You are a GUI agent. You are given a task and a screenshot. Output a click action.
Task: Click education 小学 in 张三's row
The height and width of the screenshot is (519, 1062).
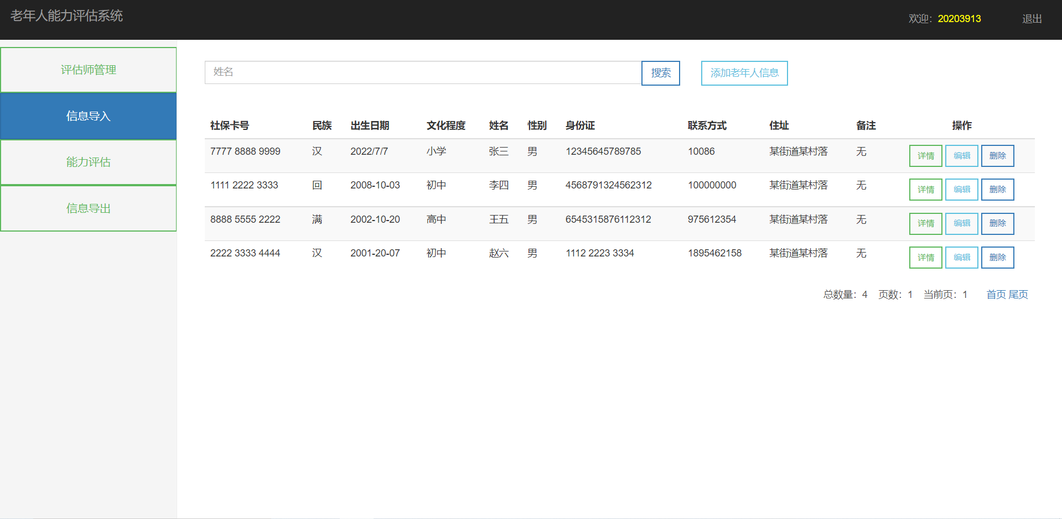[436, 151]
